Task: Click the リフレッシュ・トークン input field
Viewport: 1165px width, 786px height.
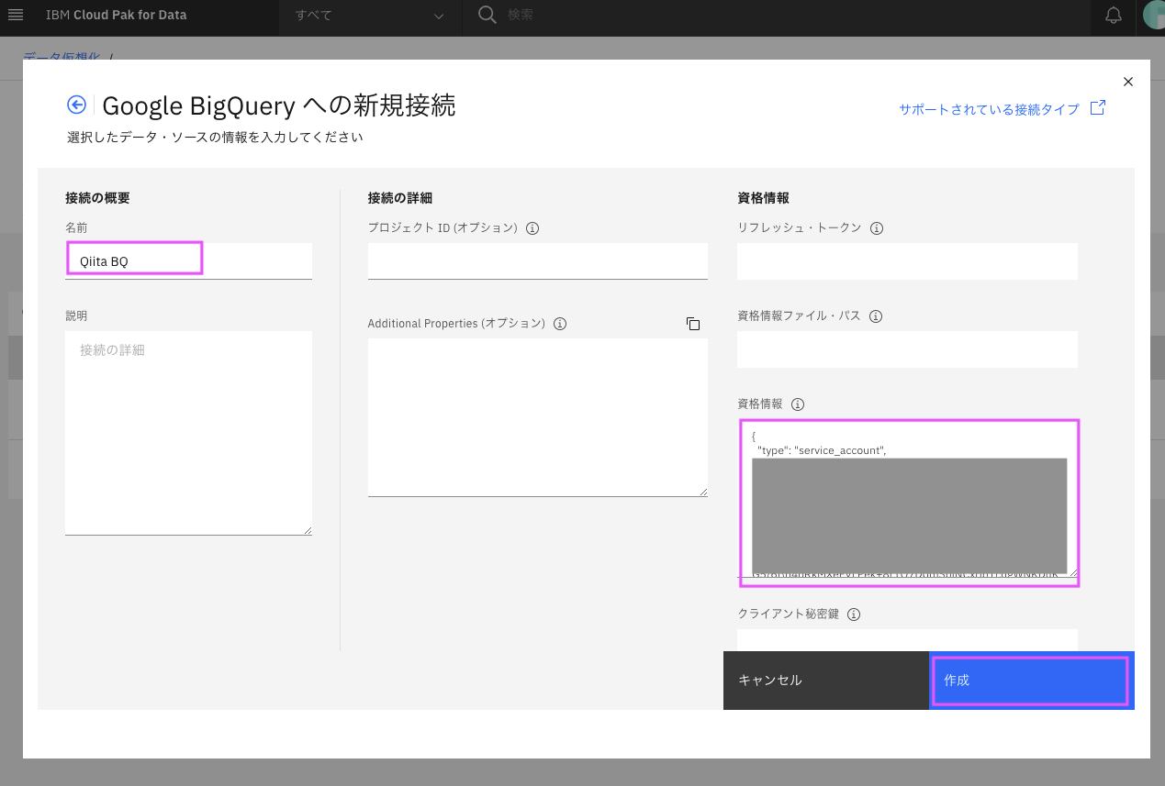Action: tap(907, 261)
